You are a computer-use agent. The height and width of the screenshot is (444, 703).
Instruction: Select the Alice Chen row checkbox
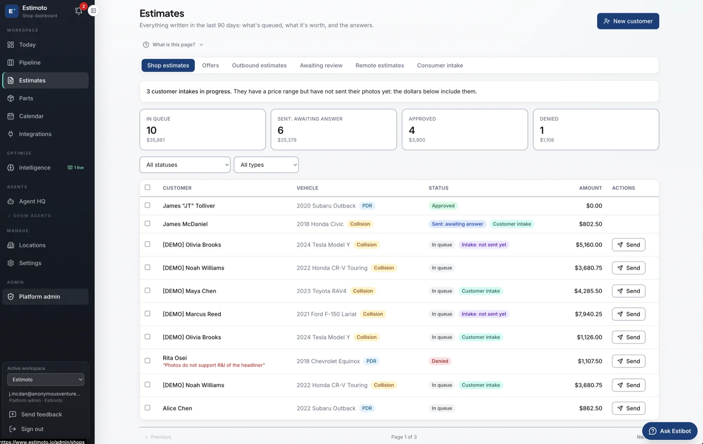[x=148, y=408]
